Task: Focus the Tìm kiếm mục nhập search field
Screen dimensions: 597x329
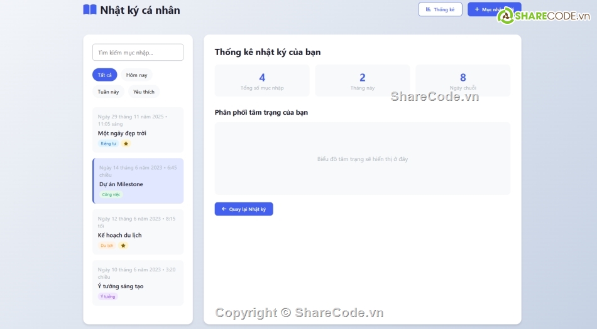Action: [138, 53]
